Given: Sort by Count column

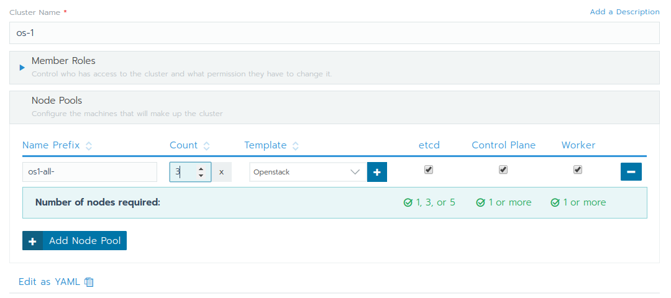Looking at the screenshot, I should (x=189, y=145).
